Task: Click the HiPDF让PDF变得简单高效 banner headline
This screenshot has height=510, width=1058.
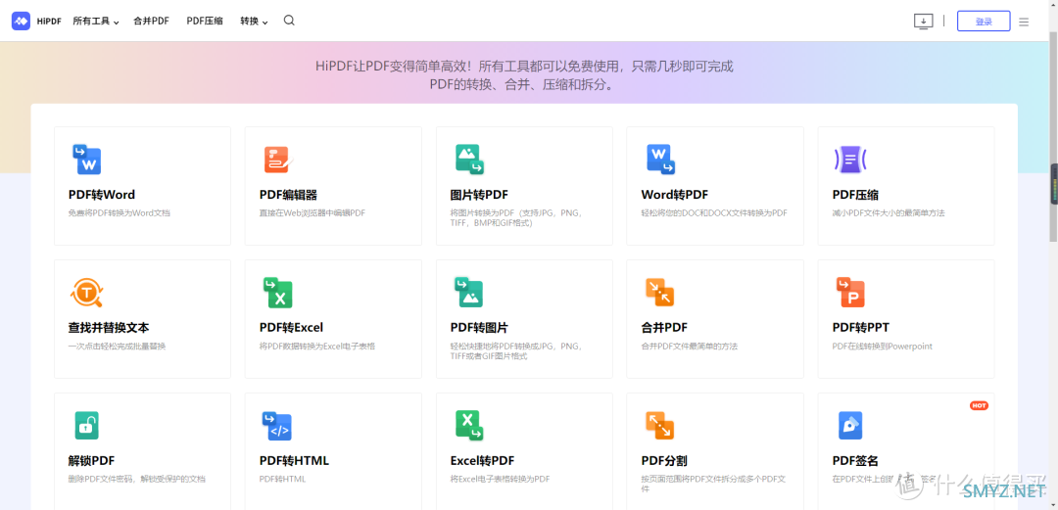Action: 523,76
